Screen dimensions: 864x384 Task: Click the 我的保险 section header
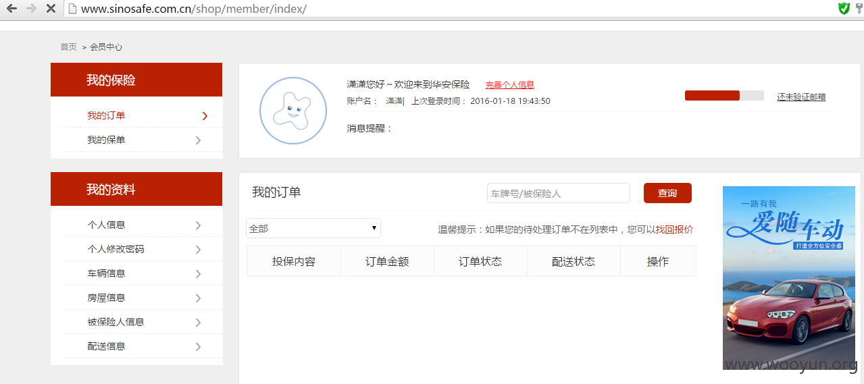[136, 80]
